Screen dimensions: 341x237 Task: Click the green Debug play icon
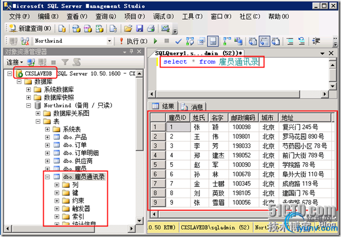(155, 41)
